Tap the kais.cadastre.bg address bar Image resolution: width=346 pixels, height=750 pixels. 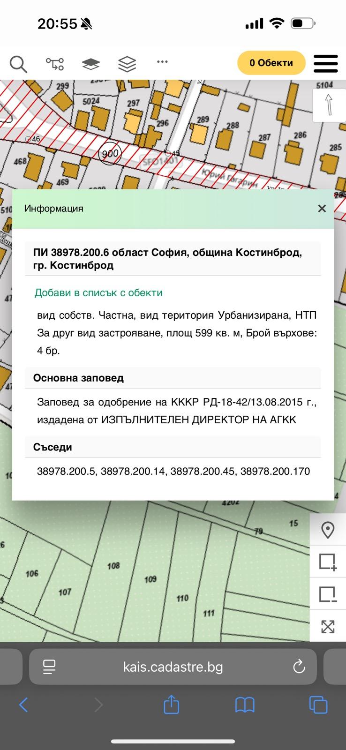(x=173, y=667)
